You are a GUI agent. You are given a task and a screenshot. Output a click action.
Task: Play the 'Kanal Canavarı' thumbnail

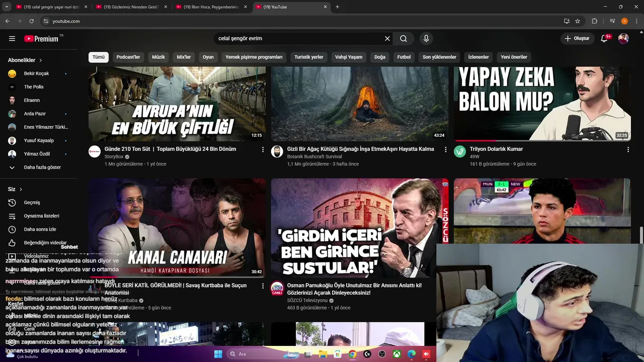tap(177, 228)
